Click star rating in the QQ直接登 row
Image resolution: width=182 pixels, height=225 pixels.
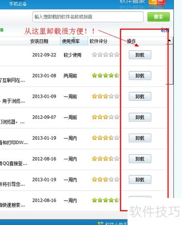point(105,158)
